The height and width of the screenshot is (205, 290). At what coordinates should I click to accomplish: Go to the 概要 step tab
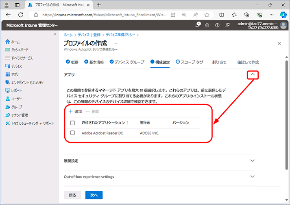tap(72, 62)
